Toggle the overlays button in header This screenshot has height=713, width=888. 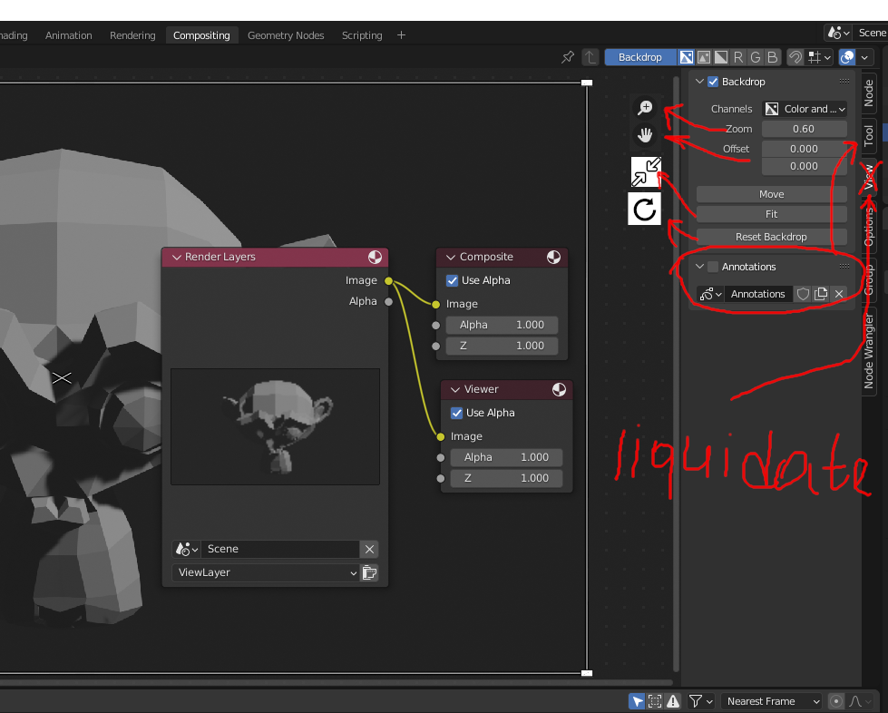(x=847, y=57)
